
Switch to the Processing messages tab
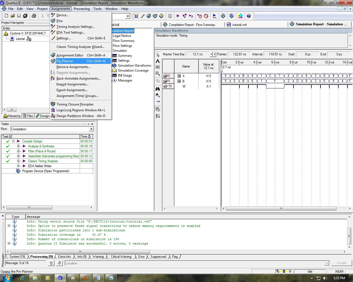41,256
